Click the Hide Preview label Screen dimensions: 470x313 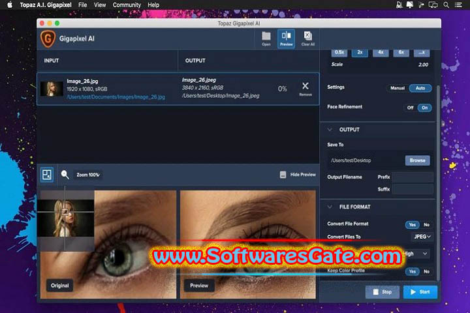(303, 175)
